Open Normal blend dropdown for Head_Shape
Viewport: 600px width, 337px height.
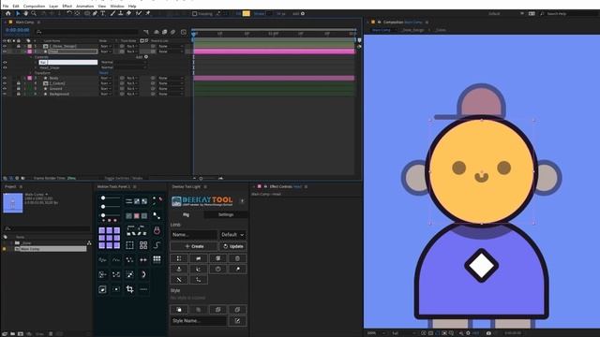(x=123, y=67)
